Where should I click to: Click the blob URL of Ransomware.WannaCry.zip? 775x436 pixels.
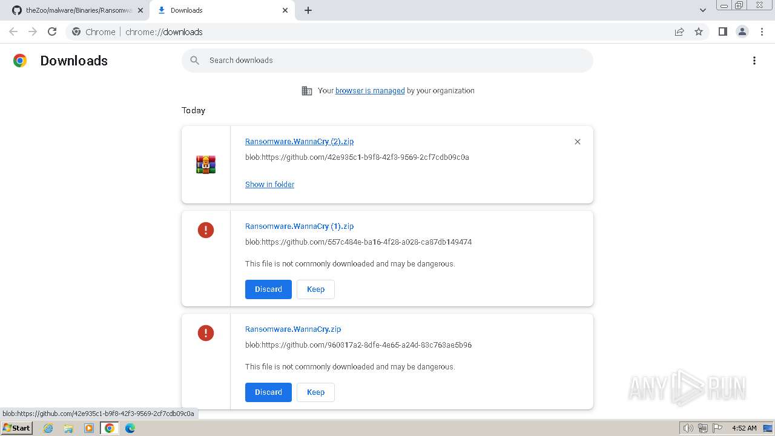point(358,345)
